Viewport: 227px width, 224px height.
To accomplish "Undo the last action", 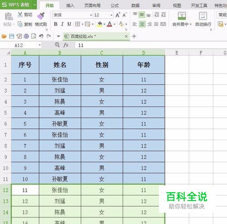I will (x=41, y=36).
